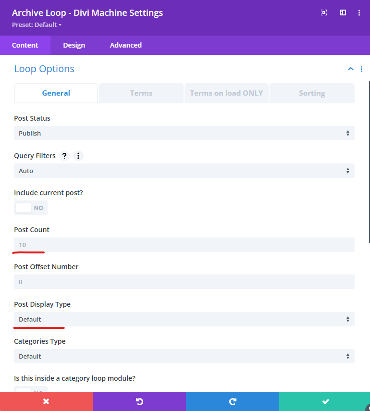The image size is (370, 411).
Task: Open the Post Display Type dropdown
Action: [x=184, y=319]
